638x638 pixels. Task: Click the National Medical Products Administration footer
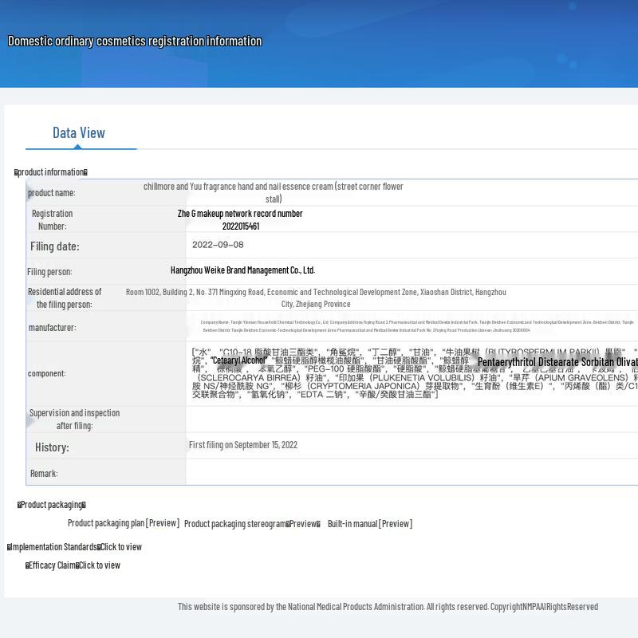(388, 607)
